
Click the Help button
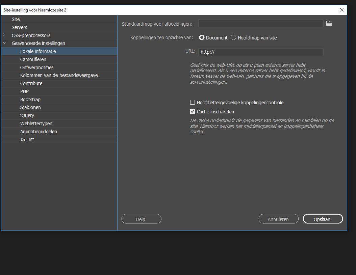click(141, 219)
